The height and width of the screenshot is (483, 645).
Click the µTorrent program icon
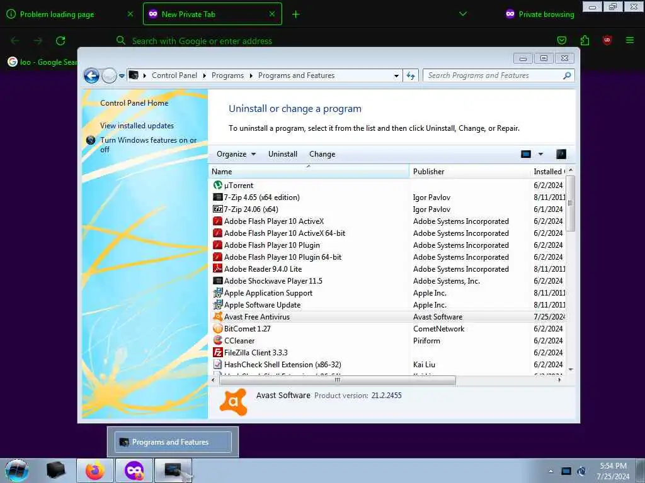217,186
